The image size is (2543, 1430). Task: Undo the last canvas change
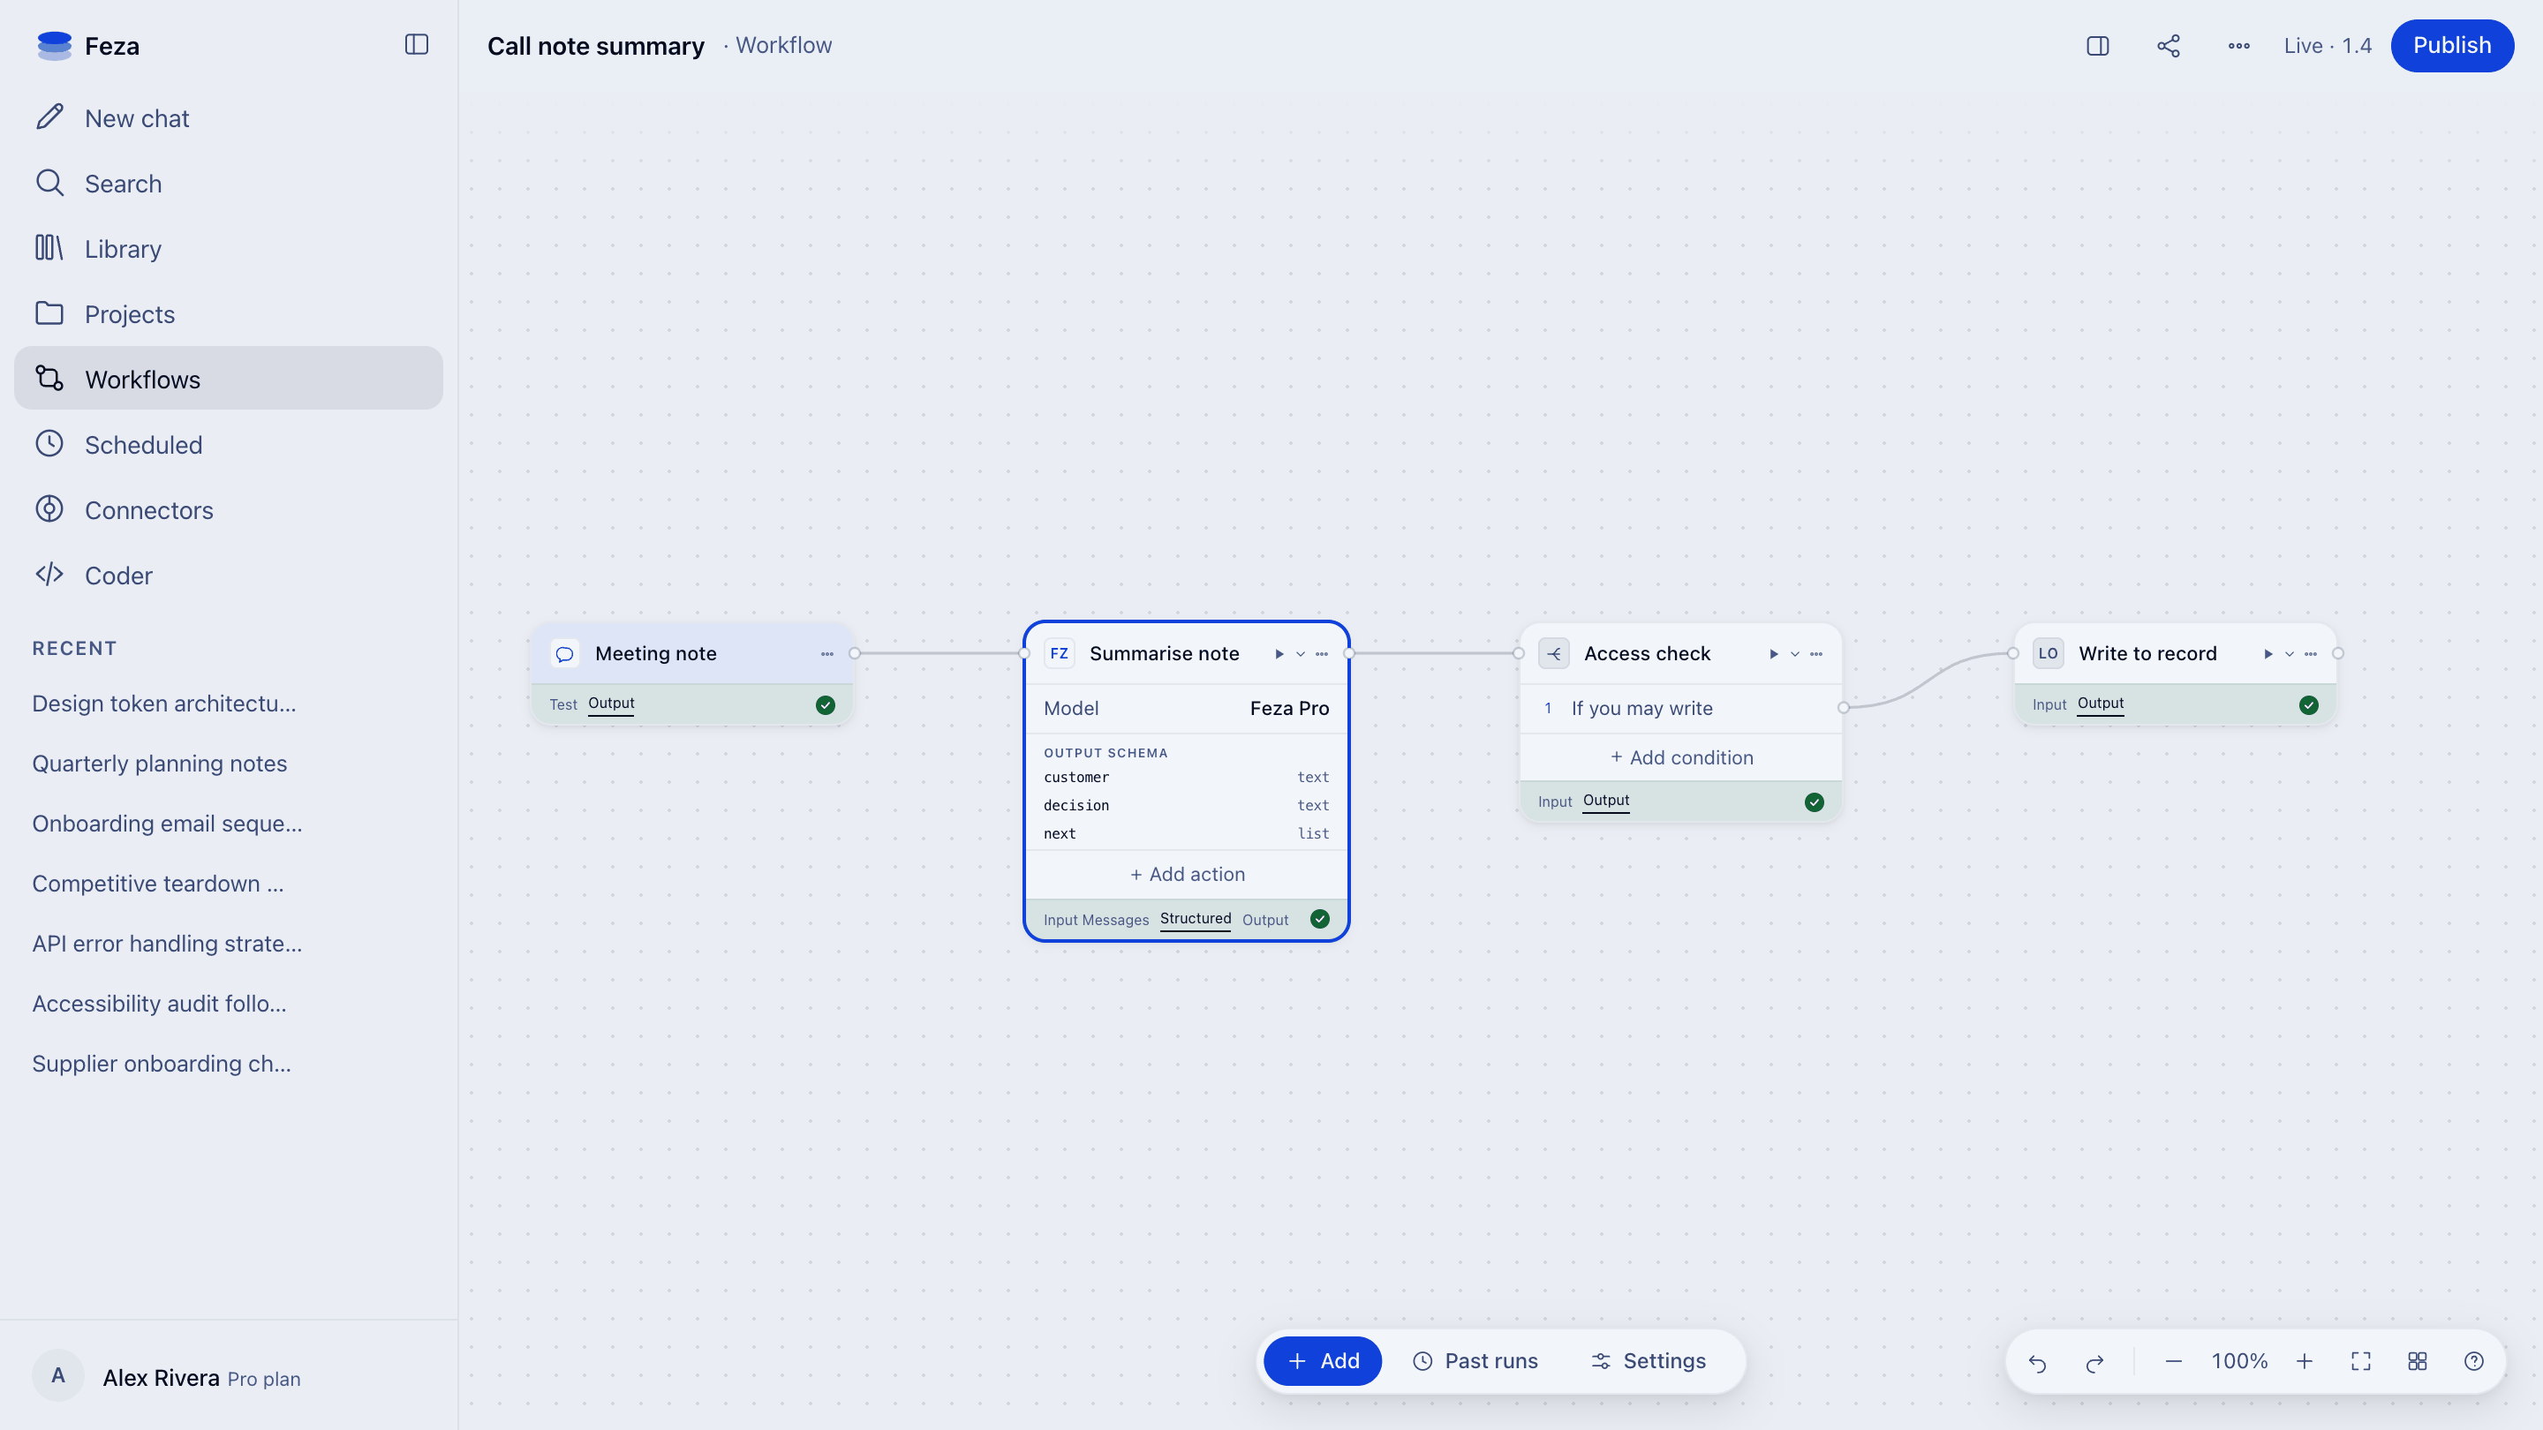tap(2038, 1361)
